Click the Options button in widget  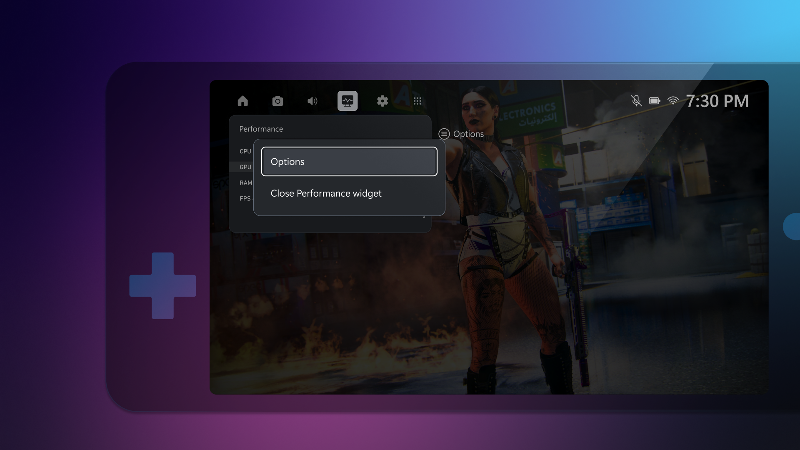pos(348,160)
